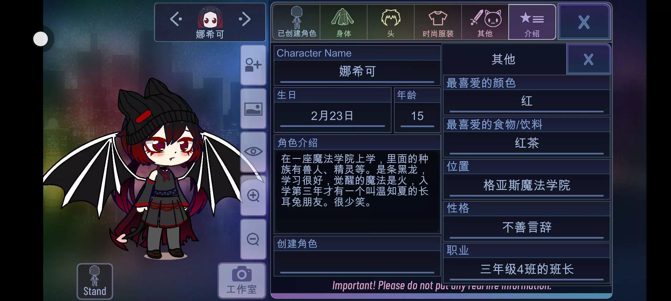Go to the 其他 sword and cat tab
This screenshot has height=301, width=671.
(485, 22)
